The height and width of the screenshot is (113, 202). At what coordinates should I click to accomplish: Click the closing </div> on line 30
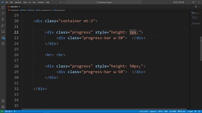[x=51, y=78]
